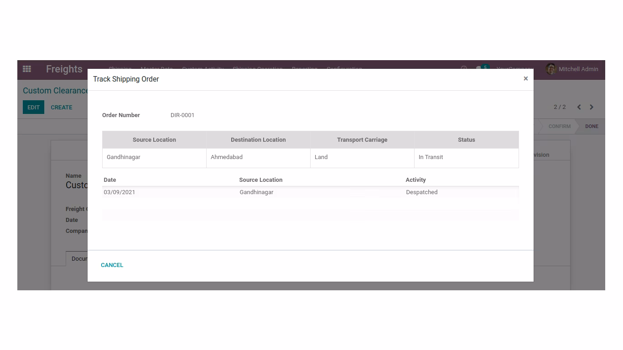
Task: Select the Gandhinagar source cell
Action: pyautogui.click(x=154, y=157)
